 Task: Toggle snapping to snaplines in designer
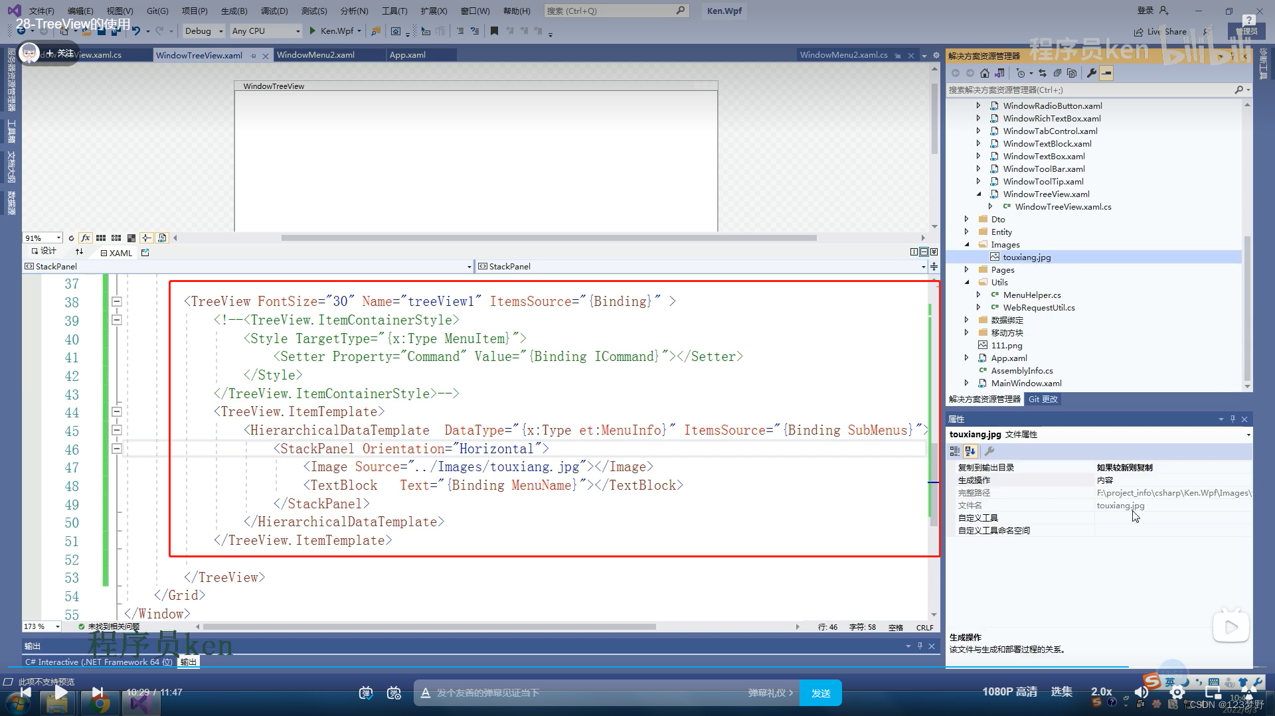click(147, 238)
